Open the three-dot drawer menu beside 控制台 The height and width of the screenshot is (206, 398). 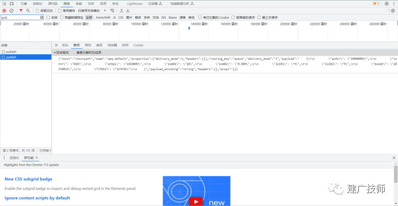(4, 158)
